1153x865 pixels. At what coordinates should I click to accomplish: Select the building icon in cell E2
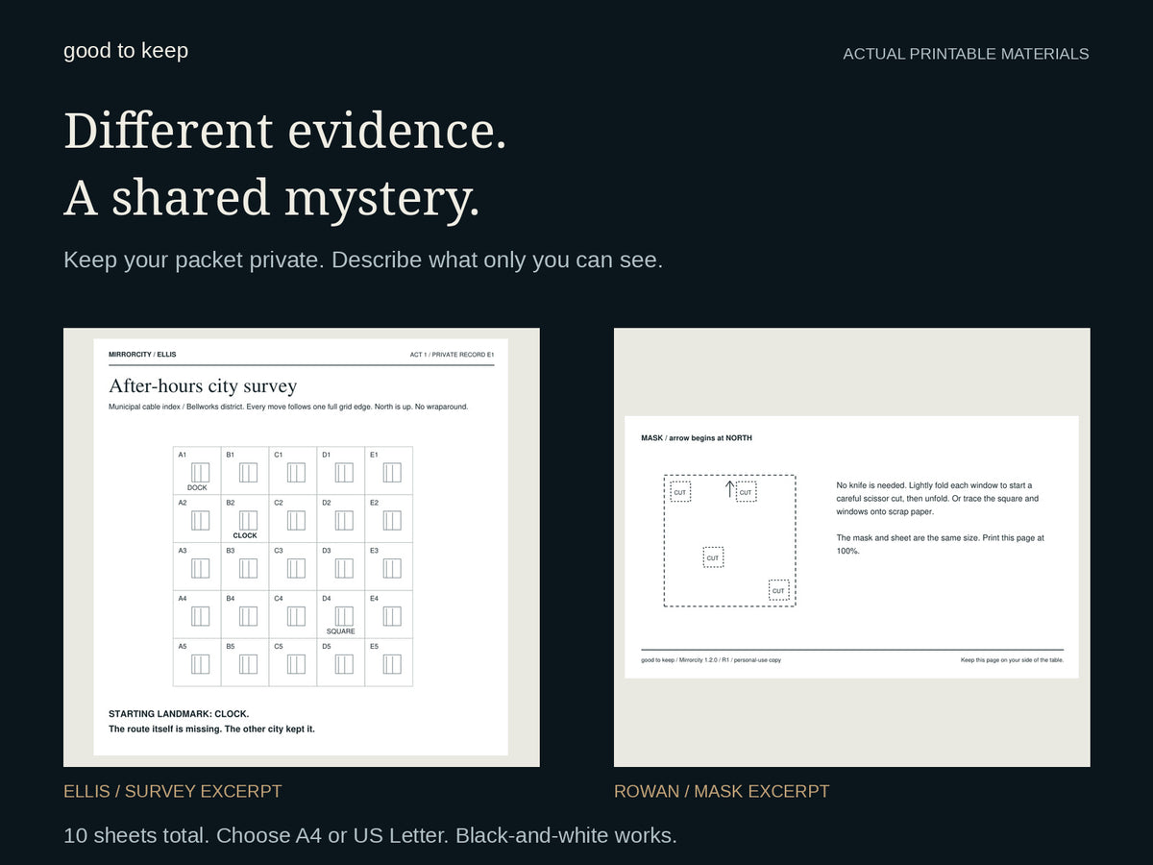(392, 520)
